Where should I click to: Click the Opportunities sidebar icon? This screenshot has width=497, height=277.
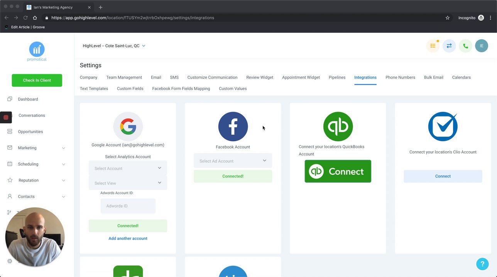coord(10,132)
